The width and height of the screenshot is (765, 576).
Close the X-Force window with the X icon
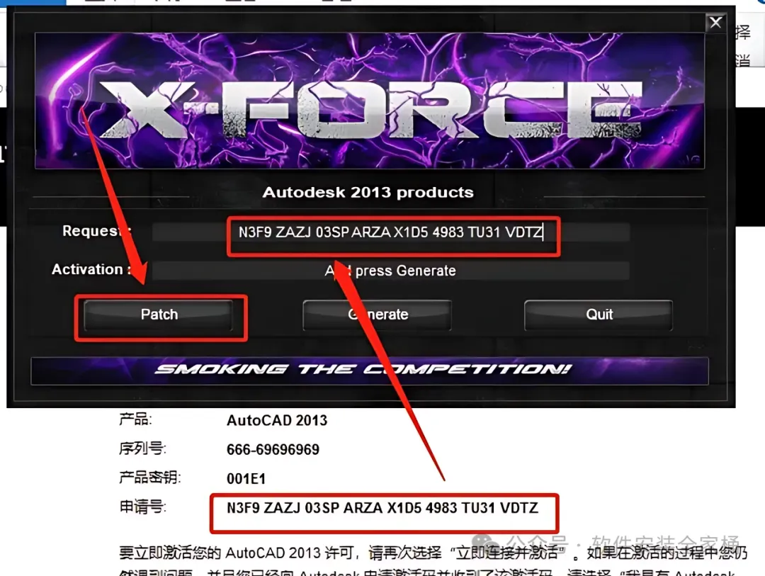tap(715, 23)
